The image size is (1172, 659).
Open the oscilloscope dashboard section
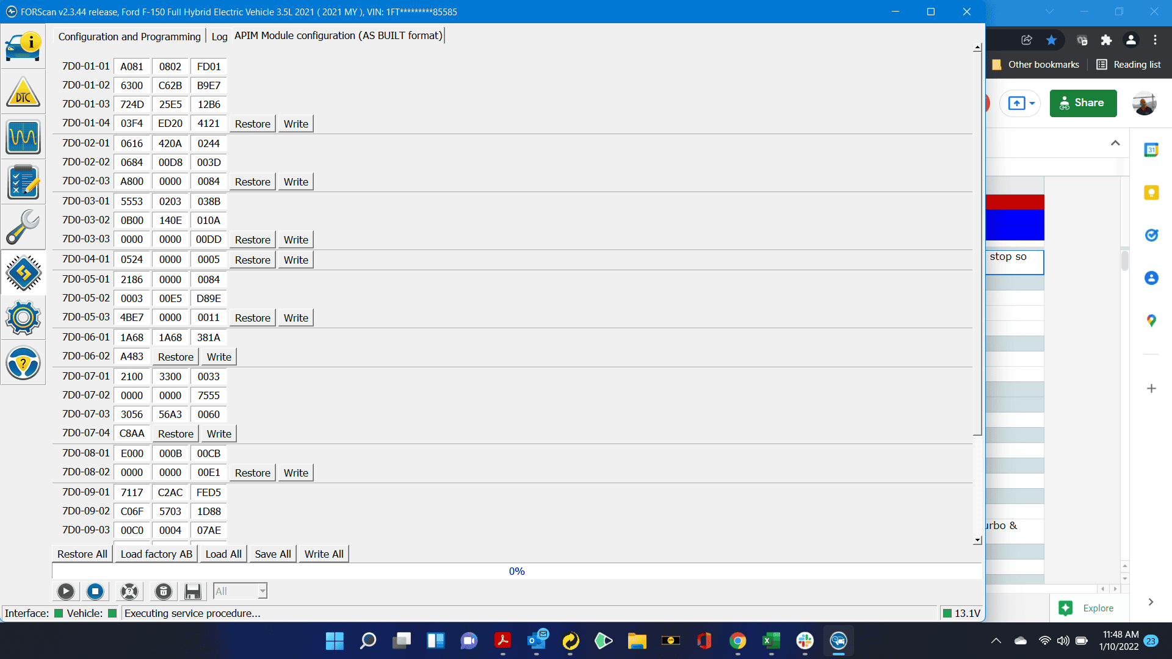coord(23,137)
